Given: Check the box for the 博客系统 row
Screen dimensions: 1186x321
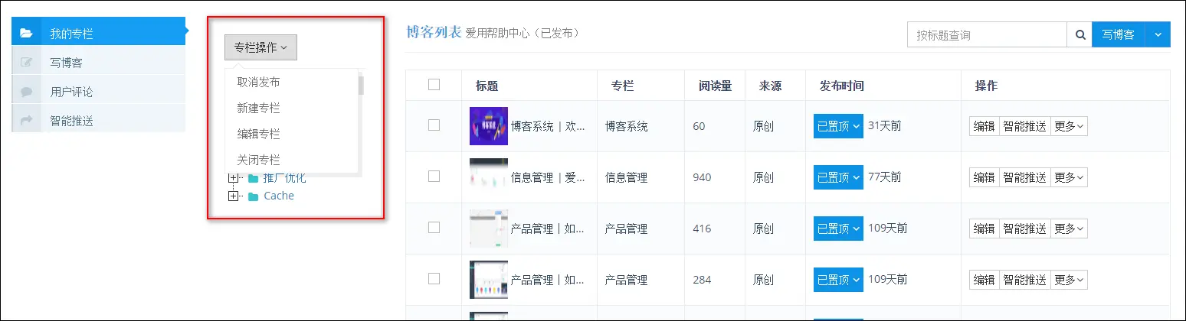Looking at the screenshot, I should tap(434, 125).
